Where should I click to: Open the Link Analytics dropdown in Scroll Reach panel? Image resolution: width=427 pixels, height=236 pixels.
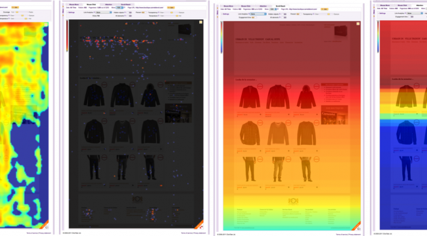click(x=258, y=14)
